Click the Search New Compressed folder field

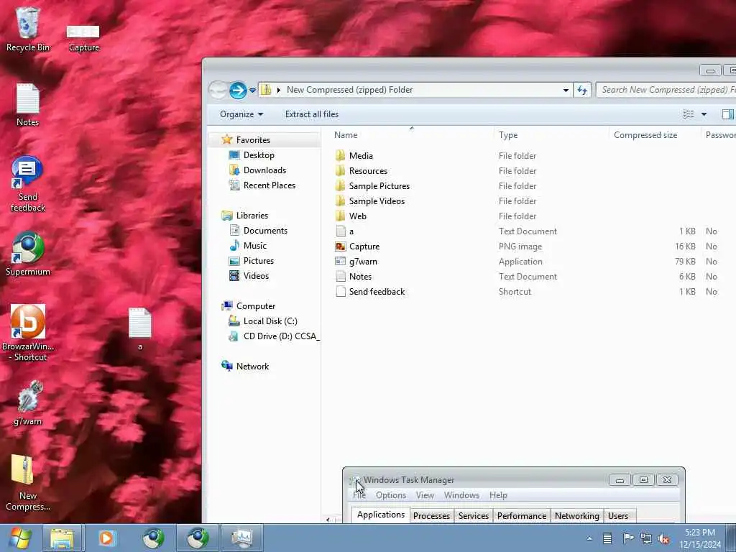[666, 90]
